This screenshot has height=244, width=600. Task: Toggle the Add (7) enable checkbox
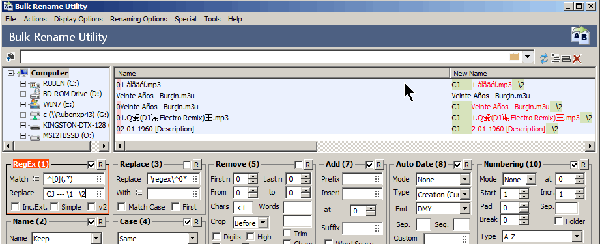point(369,165)
